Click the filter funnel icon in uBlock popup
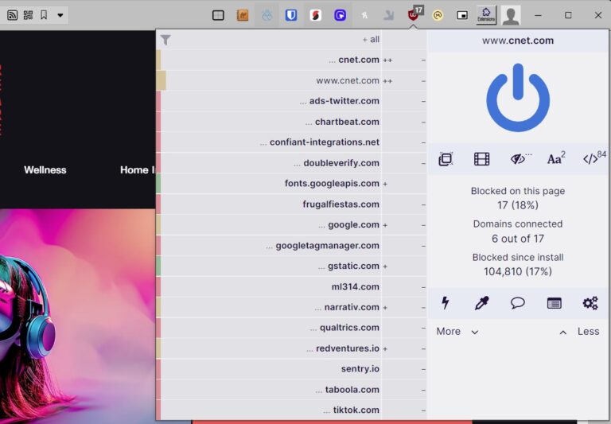 pos(165,40)
